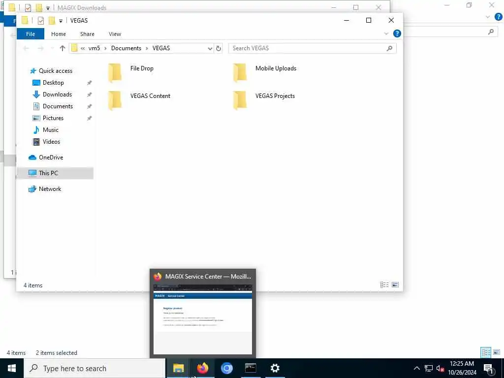Show hidden system tray icons

tap(416, 368)
